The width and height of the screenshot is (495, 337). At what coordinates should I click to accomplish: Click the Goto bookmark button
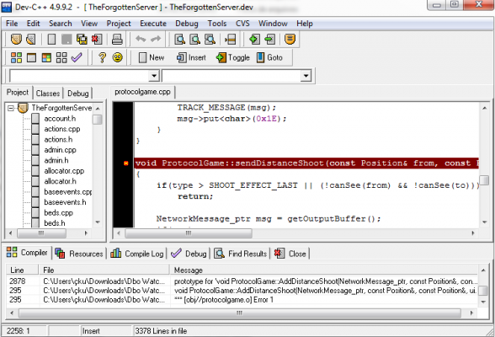coord(269,57)
